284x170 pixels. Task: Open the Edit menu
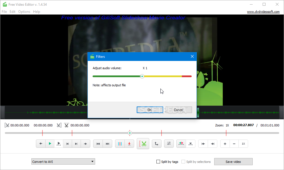13,12
